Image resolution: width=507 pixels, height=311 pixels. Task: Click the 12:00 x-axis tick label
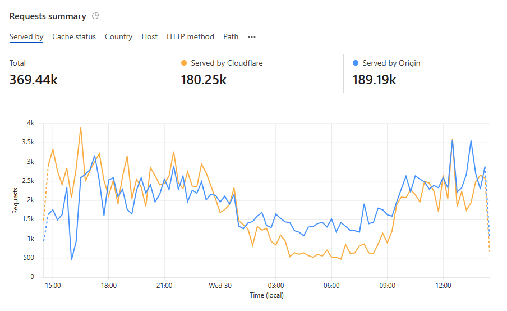443,285
